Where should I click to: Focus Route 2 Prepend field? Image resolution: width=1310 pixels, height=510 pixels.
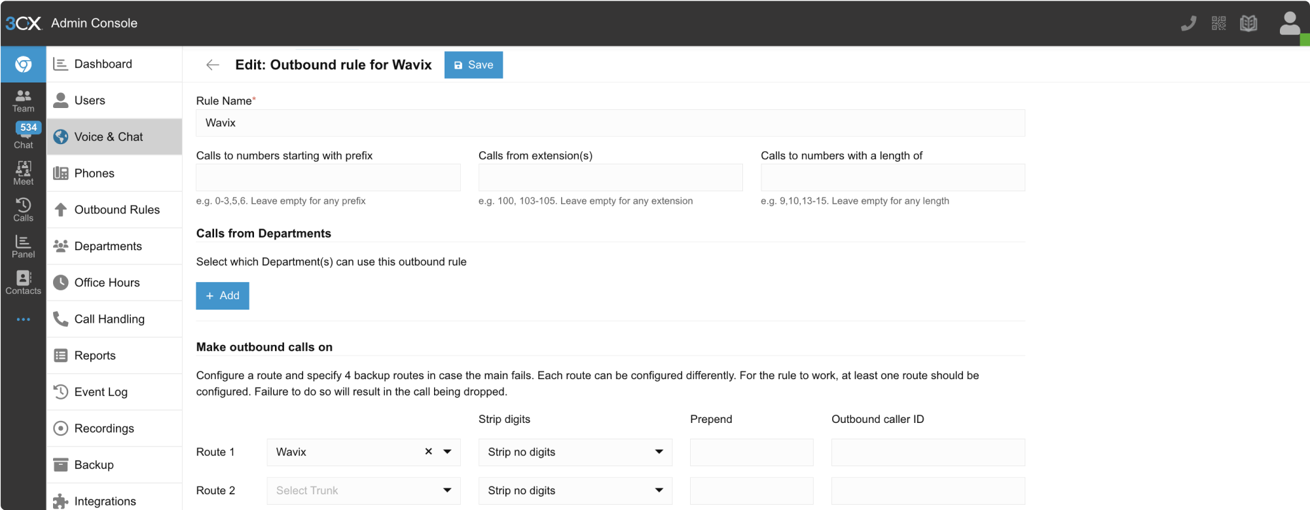752,491
